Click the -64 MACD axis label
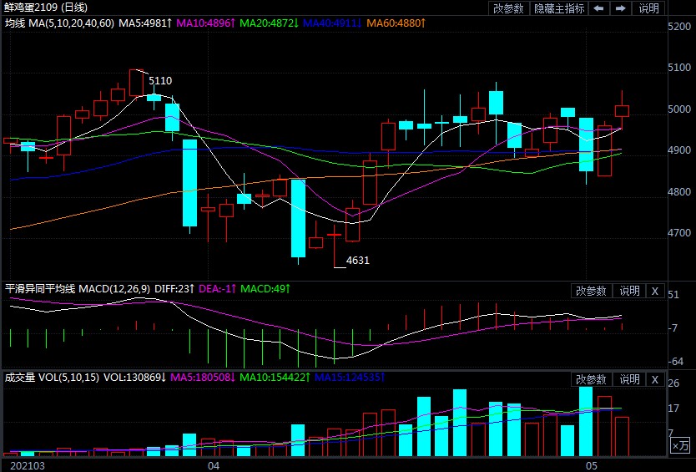Viewport: 696px width, 472px height. click(x=675, y=361)
